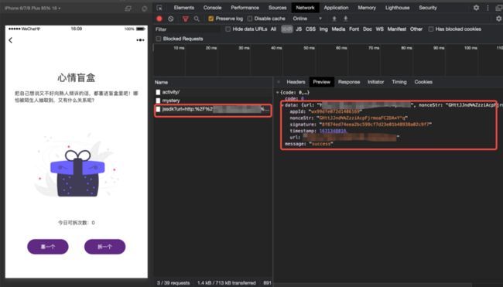Filter requests by Img type

point(323,29)
